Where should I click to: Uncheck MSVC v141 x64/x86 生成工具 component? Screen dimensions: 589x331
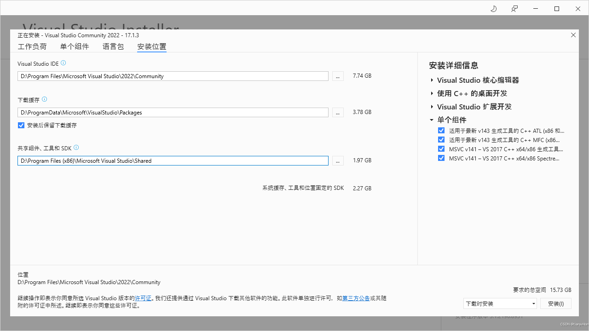click(441, 149)
